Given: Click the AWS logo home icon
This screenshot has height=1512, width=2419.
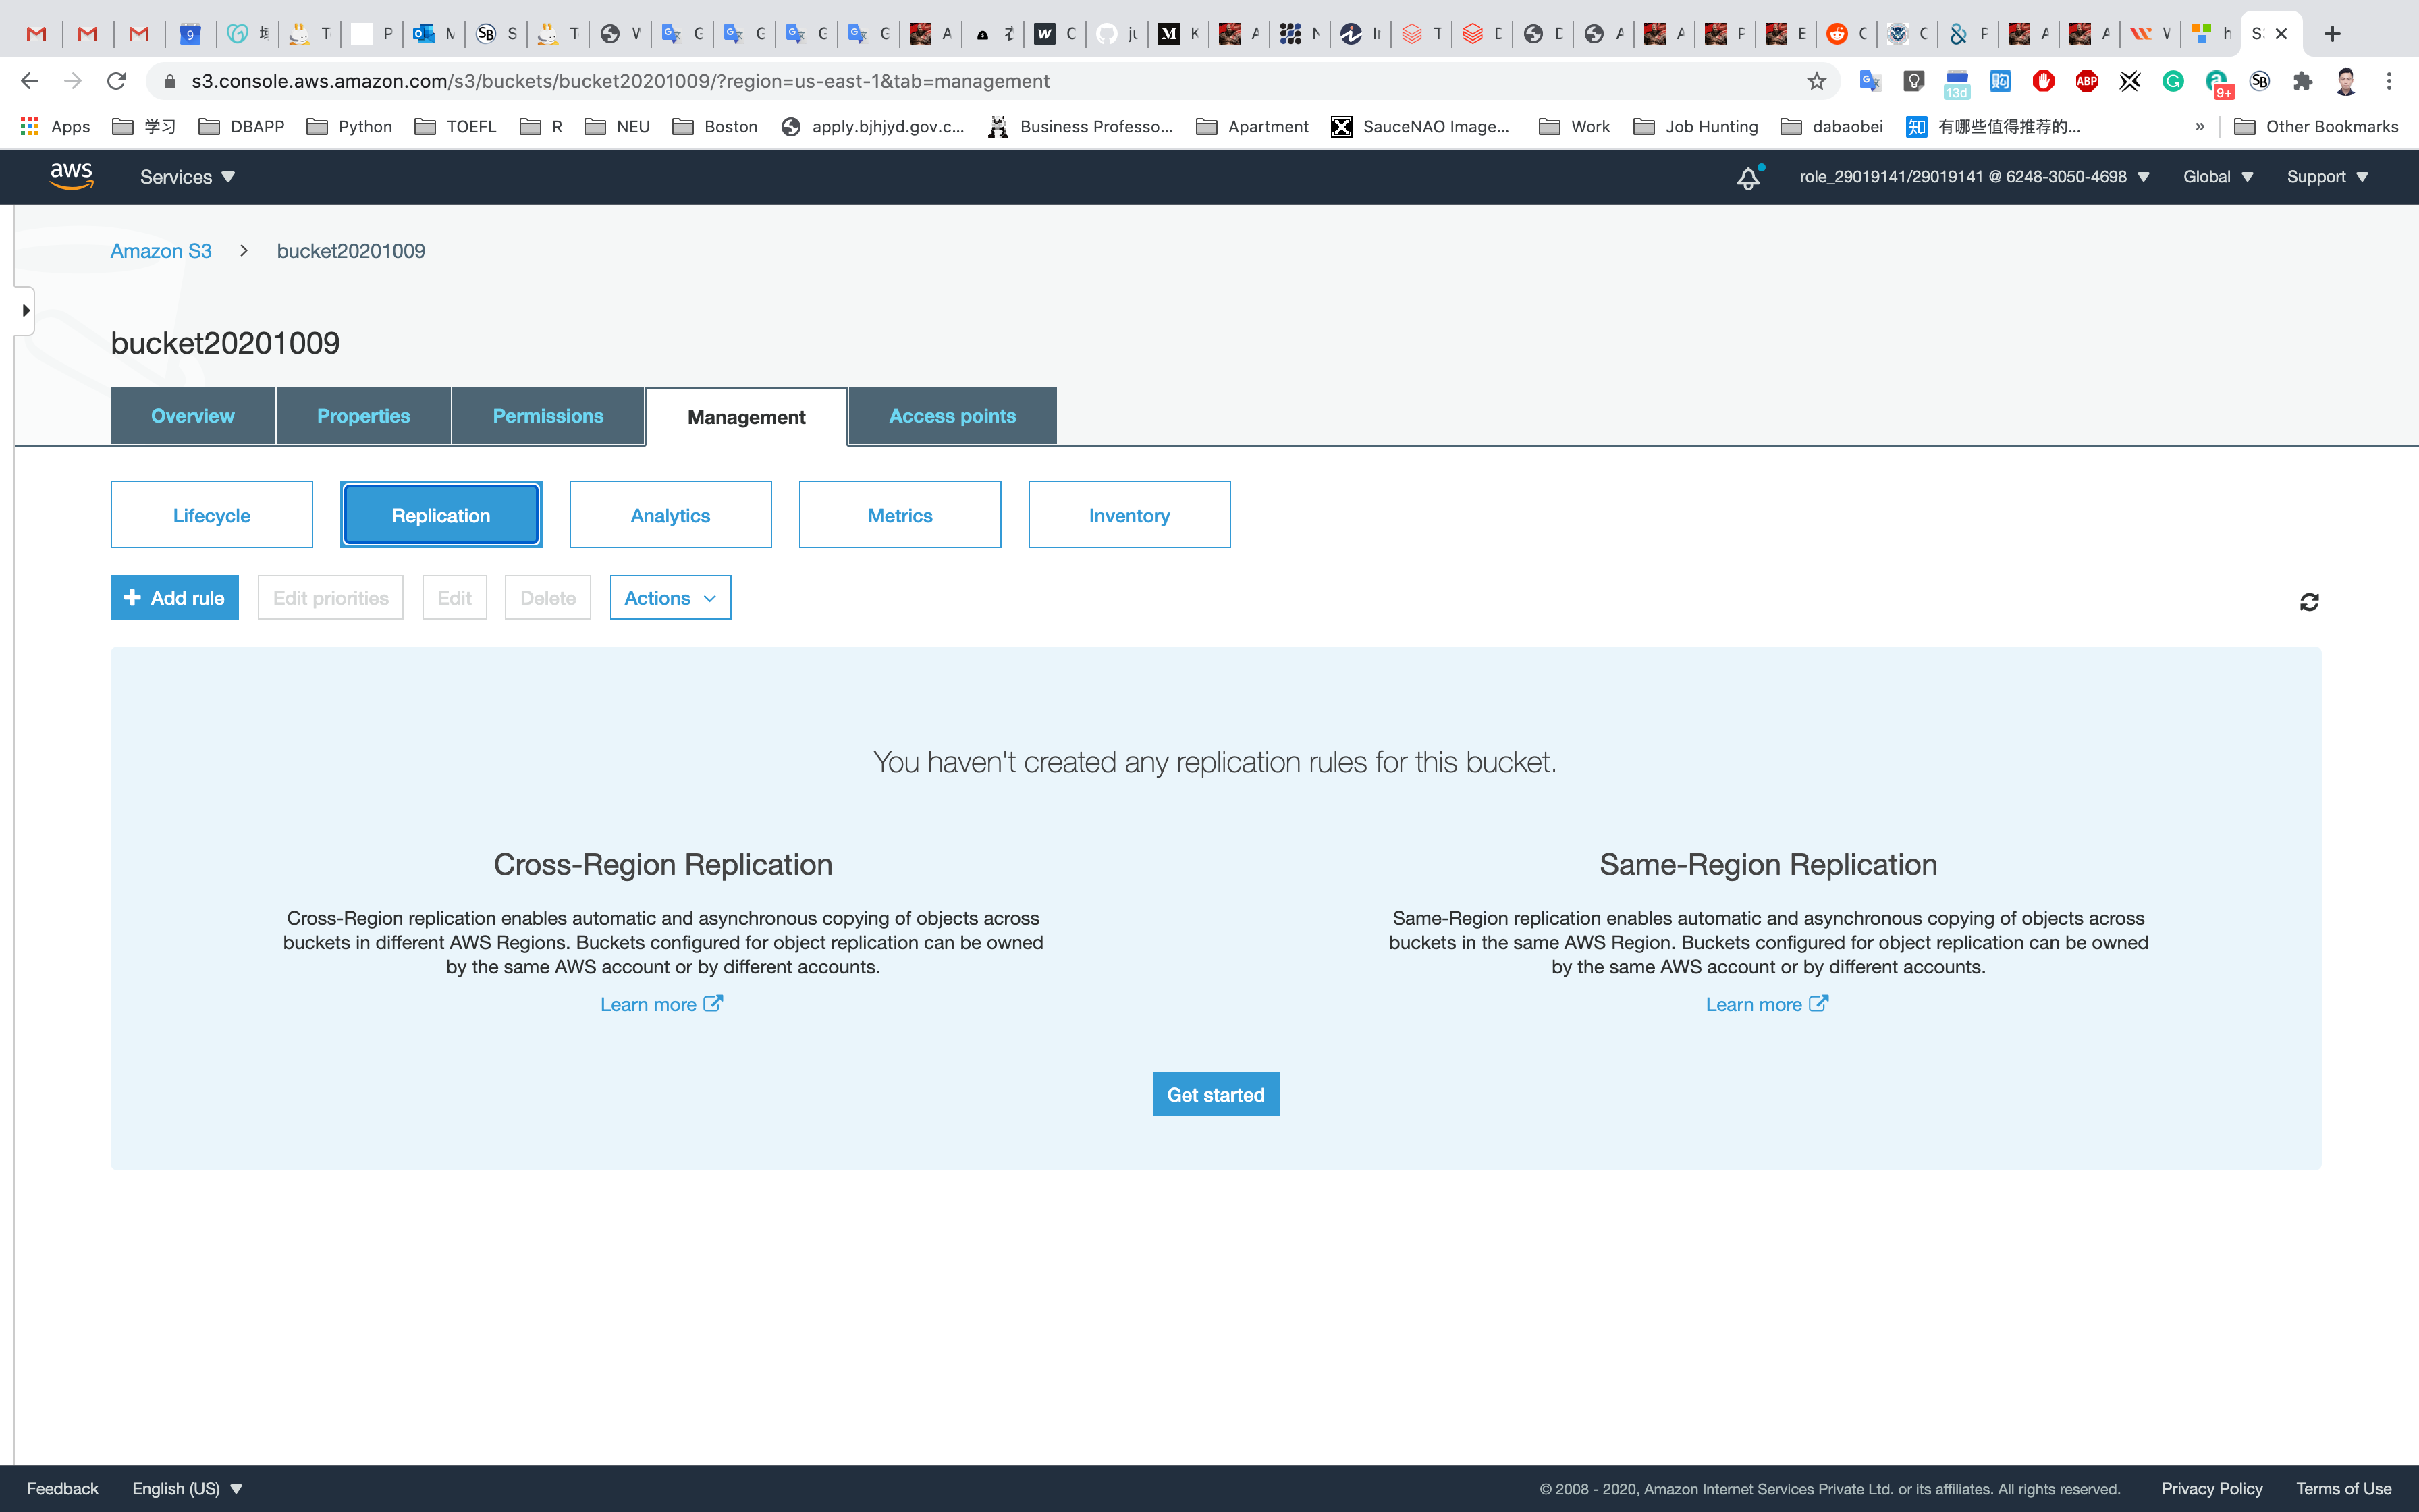Looking at the screenshot, I should pos(71,176).
